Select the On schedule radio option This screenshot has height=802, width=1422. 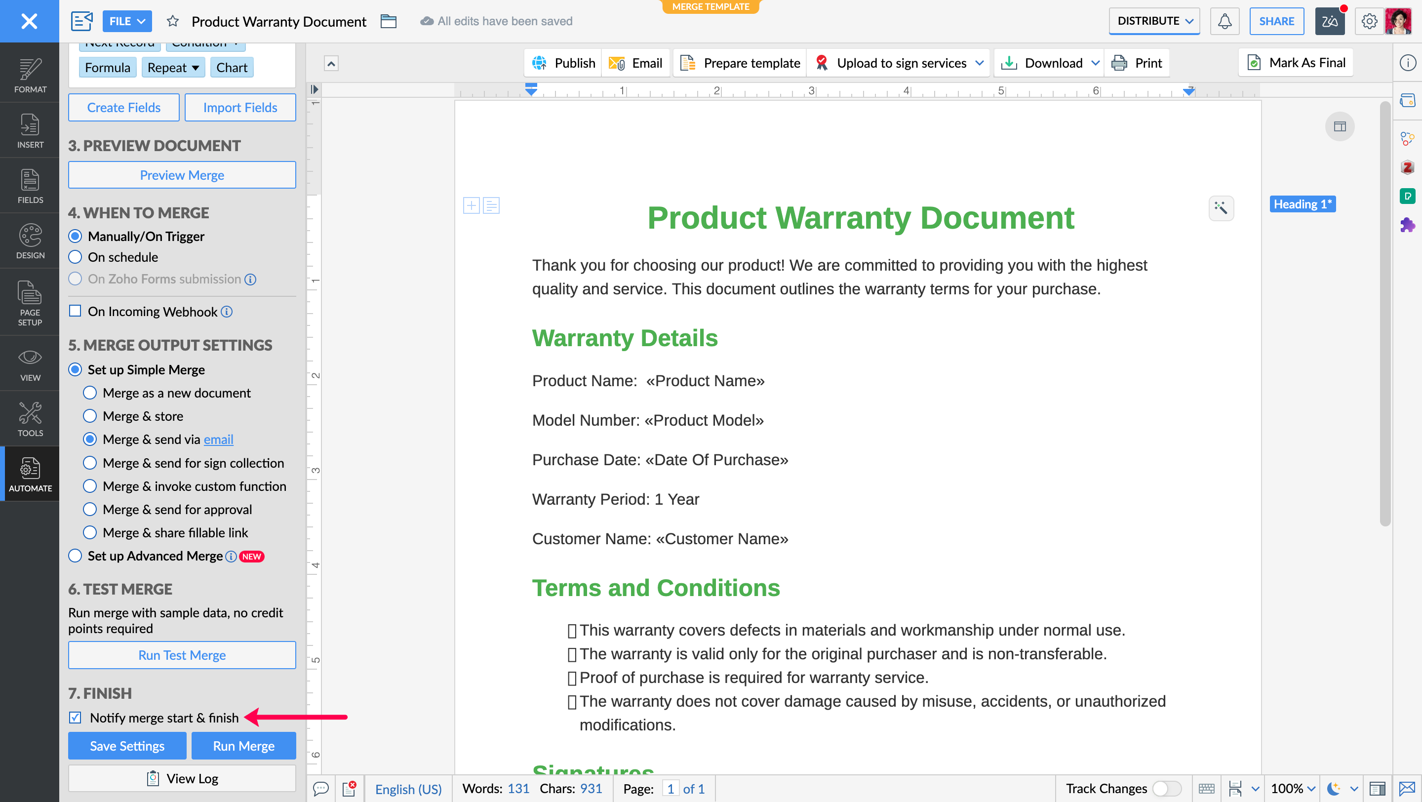(75, 257)
